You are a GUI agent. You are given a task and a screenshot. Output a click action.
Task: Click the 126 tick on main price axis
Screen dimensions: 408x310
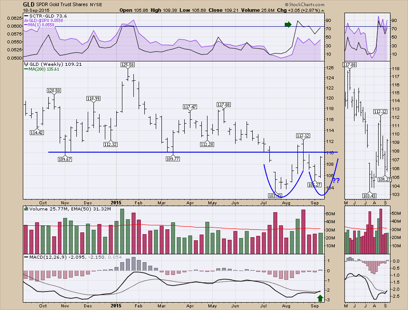330,68
